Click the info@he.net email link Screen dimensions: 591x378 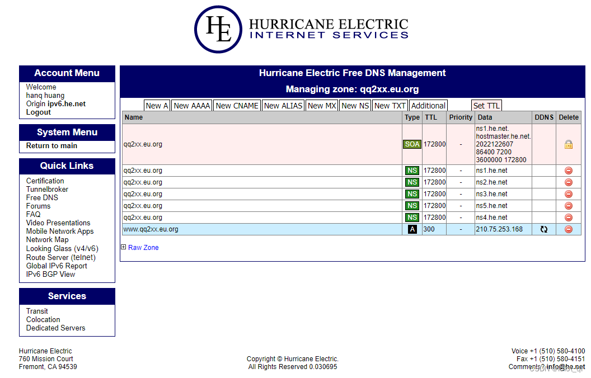[x=566, y=367]
